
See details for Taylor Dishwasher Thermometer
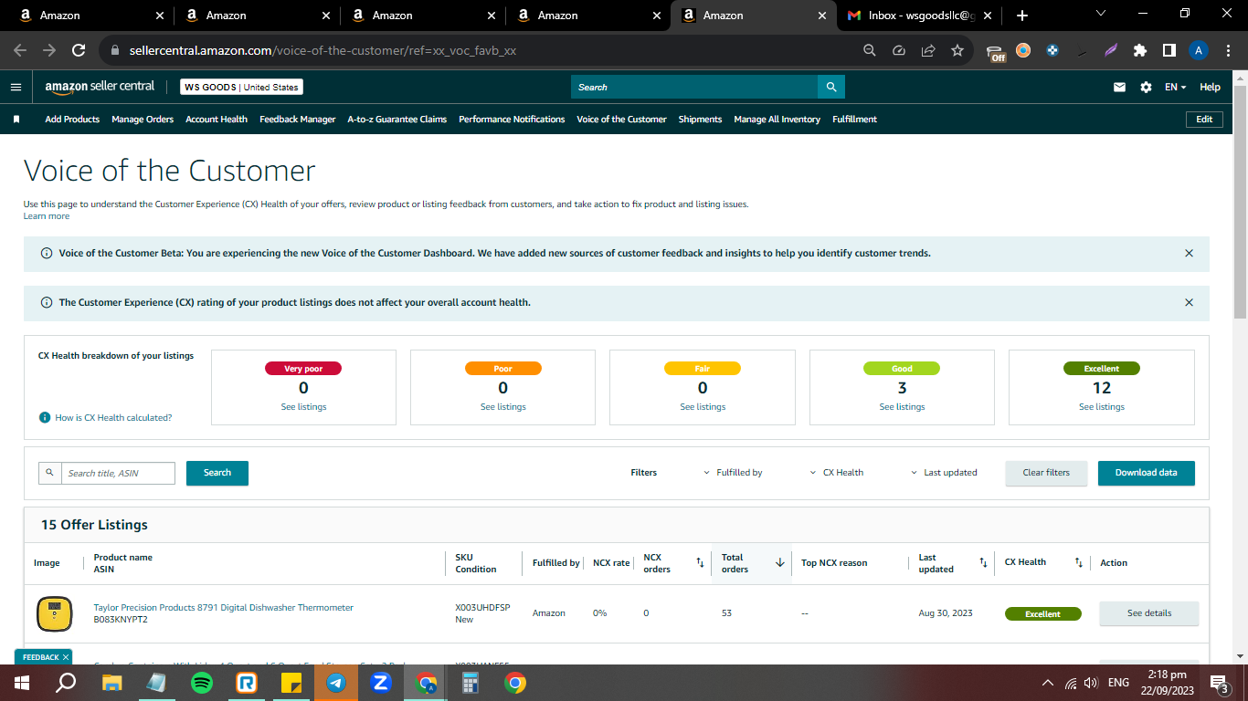click(1149, 613)
